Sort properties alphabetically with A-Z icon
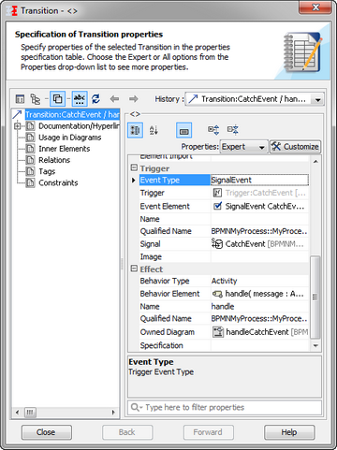The width and height of the screenshot is (337, 450). pos(154,130)
